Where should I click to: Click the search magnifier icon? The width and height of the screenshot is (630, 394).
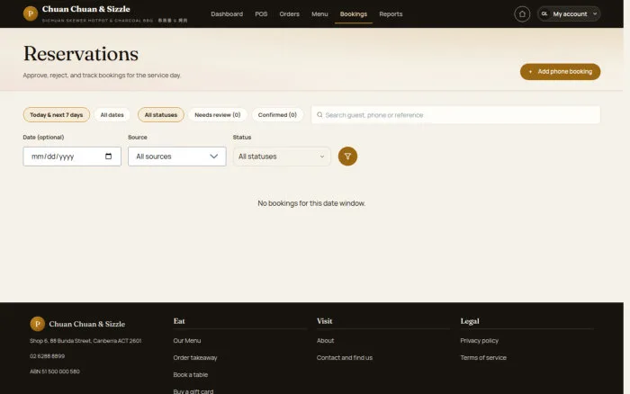pyautogui.click(x=319, y=115)
